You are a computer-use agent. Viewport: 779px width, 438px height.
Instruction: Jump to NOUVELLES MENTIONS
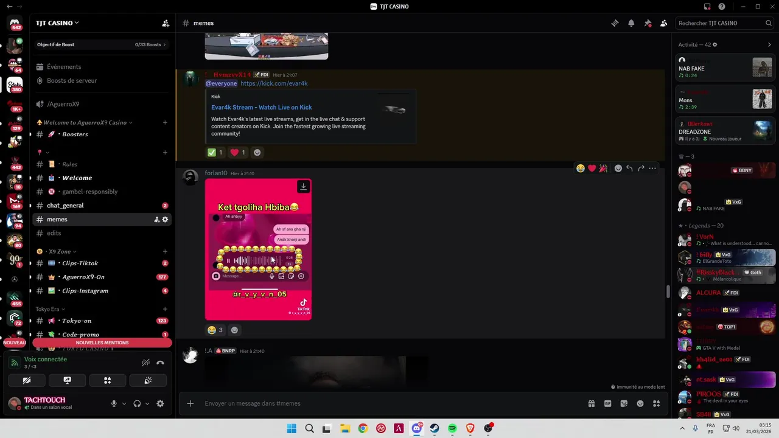(102, 342)
